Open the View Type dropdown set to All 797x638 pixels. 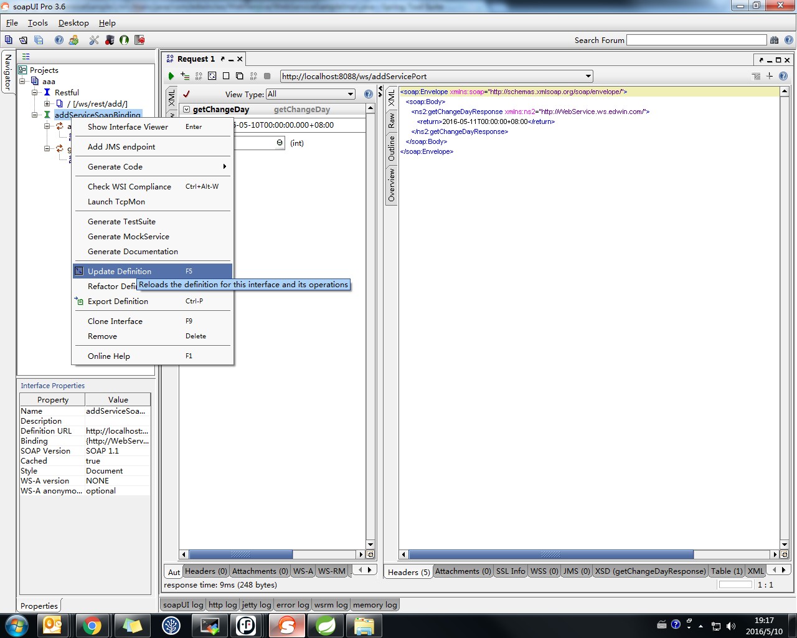(311, 94)
